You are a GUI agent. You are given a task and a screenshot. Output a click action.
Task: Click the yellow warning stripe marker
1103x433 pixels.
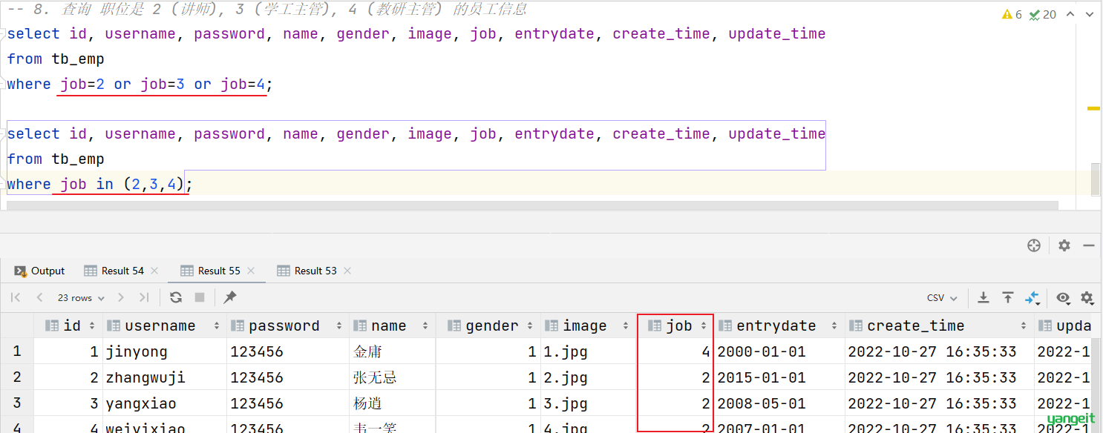(x=1093, y=108)
